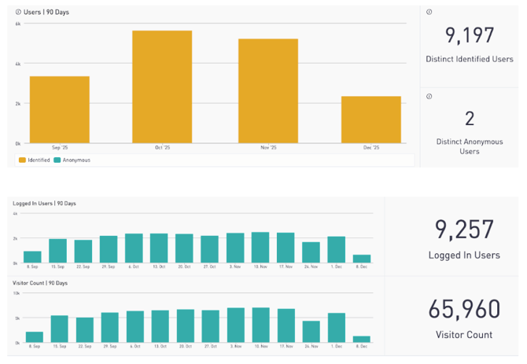Select the Oct '25 Identified users bar

[x=162, y=87]
